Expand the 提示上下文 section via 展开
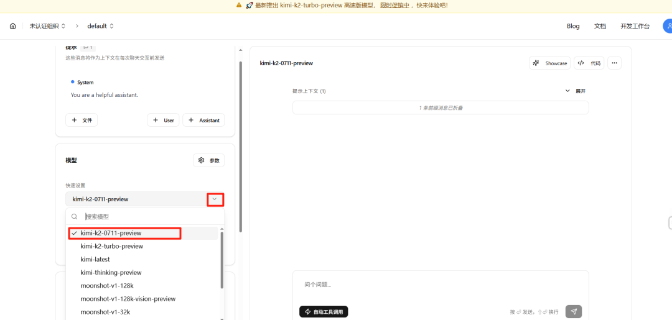This screenshot has height=320, width=672. (575, 91)
